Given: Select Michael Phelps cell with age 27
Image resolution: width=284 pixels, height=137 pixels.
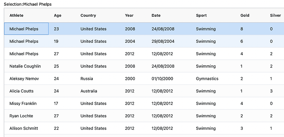Looking at the screenshot, I should 26,54.
